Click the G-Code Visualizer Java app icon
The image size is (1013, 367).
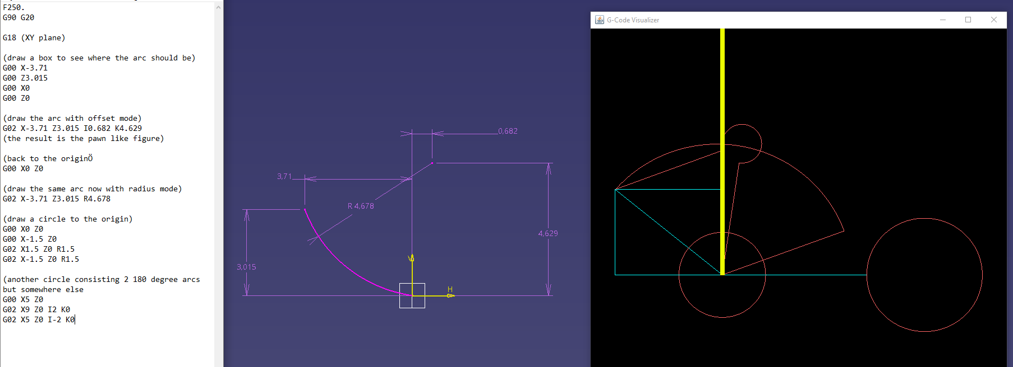click(x=600, y=20)
